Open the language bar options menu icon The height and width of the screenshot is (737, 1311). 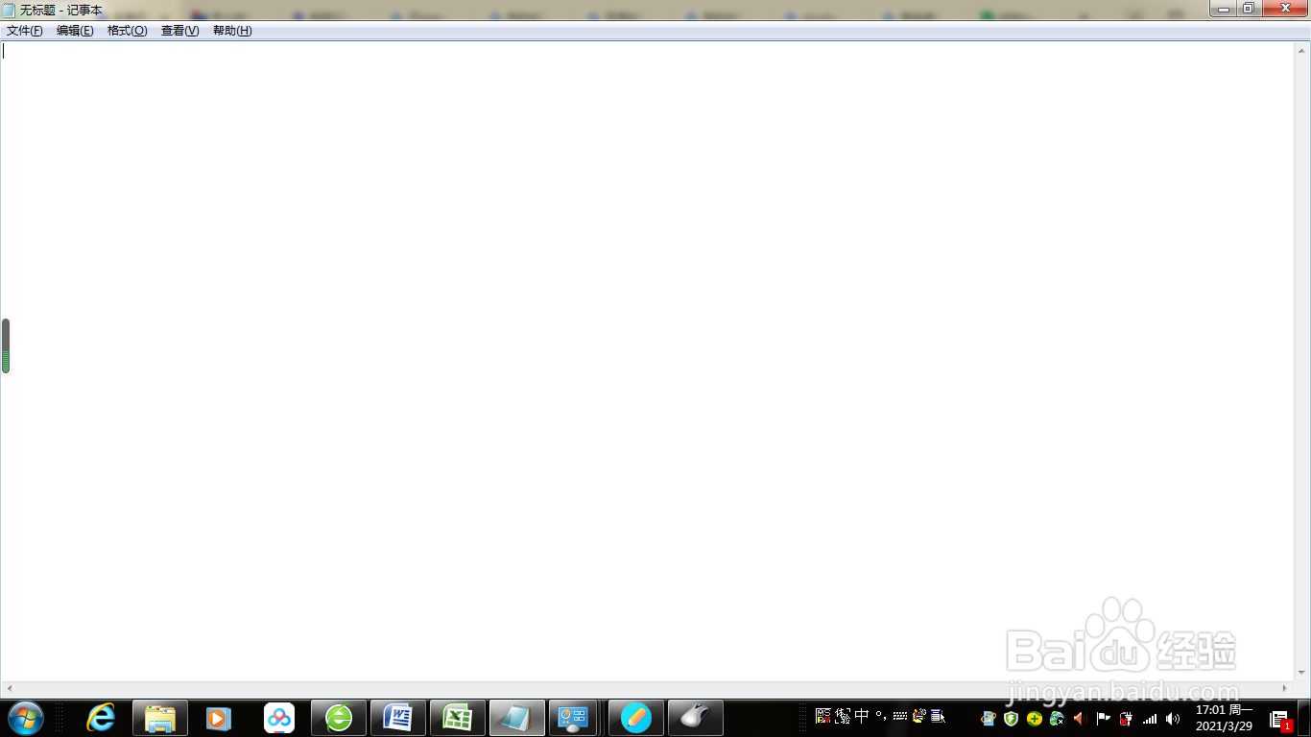tap(939, 717)
